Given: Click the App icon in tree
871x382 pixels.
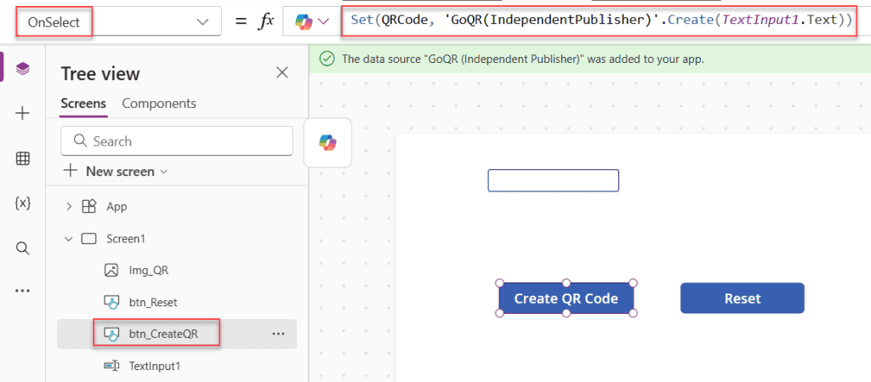Looking at the screenshot, I should [88, 207].
